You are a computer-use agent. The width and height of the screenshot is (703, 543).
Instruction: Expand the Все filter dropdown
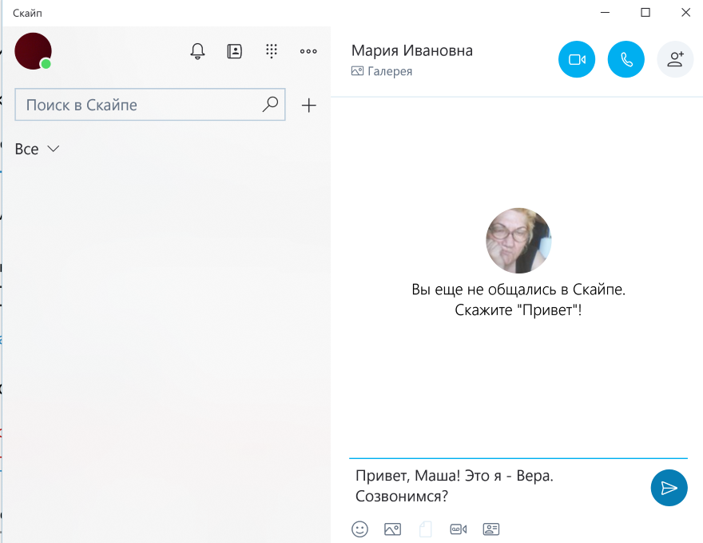coord(37,149)
